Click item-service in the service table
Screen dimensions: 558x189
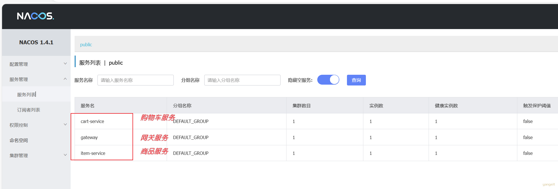(x=93, y=153)
